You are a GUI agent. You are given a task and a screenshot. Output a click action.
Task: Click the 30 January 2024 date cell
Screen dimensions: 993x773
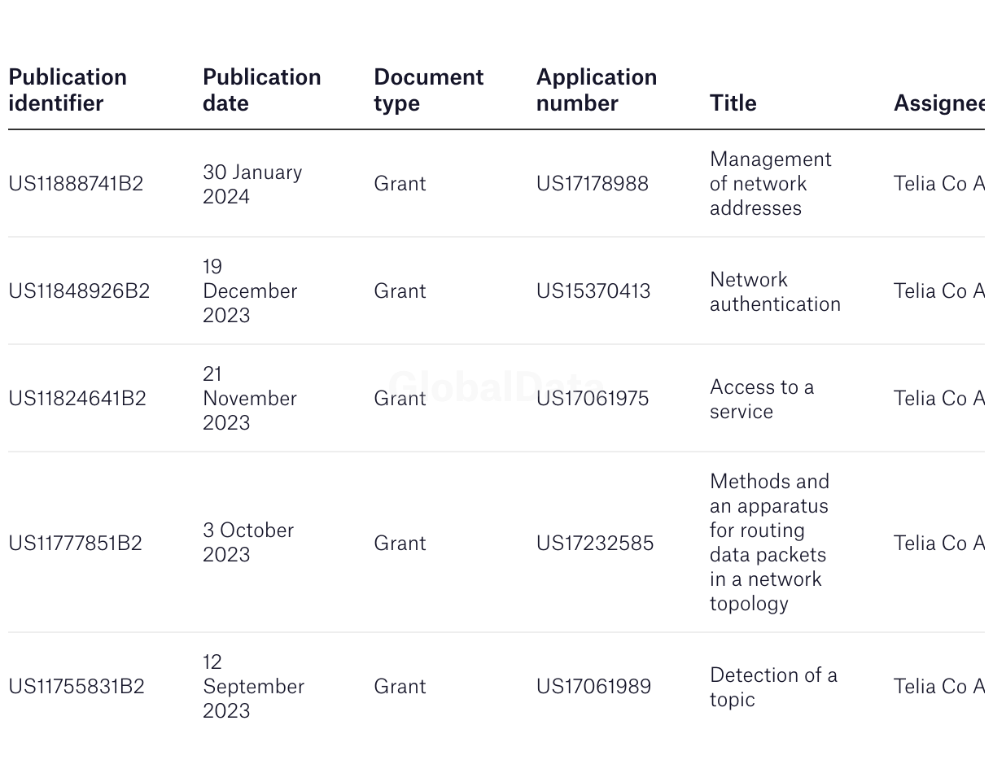pos(252,184)
